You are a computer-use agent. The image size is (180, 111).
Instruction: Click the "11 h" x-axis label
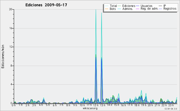click(x=89, y=105)
